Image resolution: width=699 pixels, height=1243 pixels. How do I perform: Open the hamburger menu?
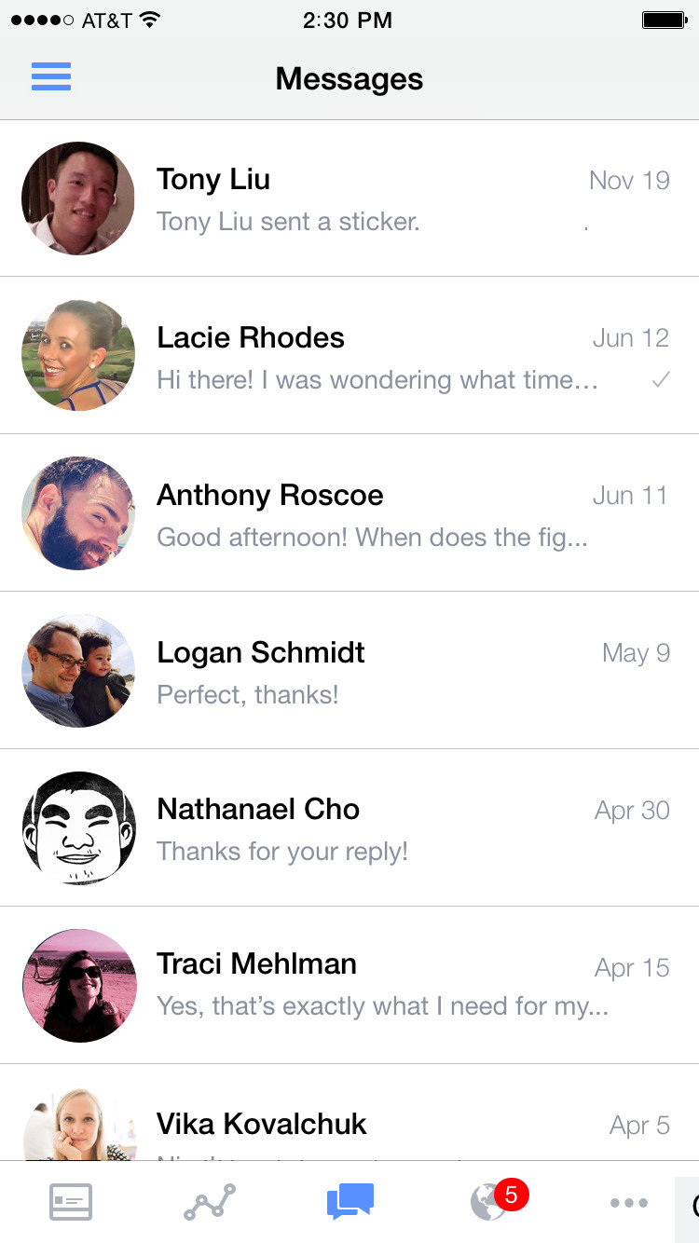51,76
